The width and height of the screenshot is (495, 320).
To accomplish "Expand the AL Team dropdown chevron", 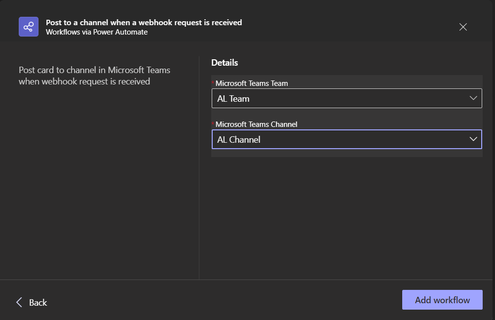I will [x=473, y=98].
